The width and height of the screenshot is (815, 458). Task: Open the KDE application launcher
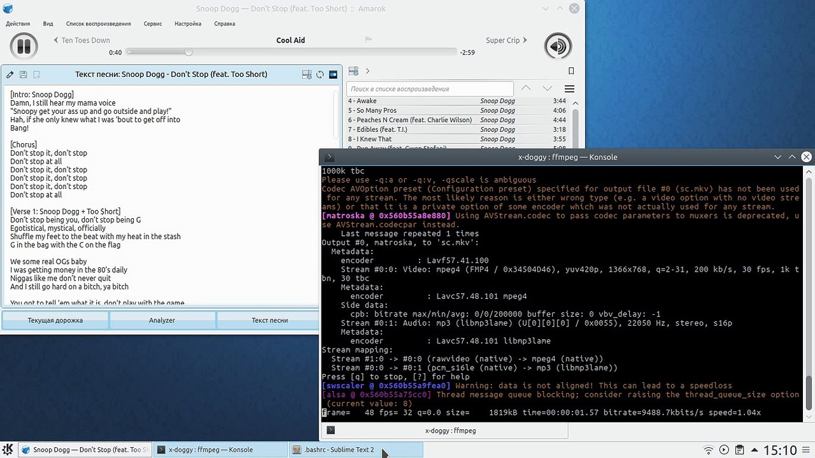tap(9, 450)
